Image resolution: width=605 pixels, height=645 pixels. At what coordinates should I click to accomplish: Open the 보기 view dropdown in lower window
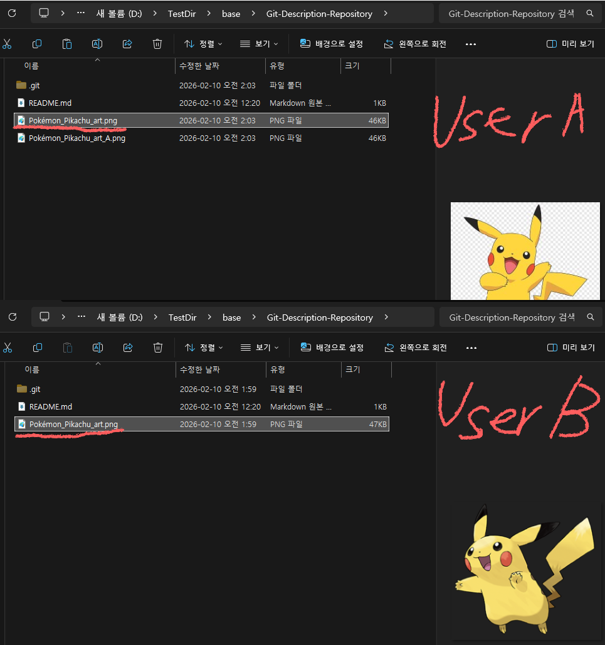coord(259,348)
